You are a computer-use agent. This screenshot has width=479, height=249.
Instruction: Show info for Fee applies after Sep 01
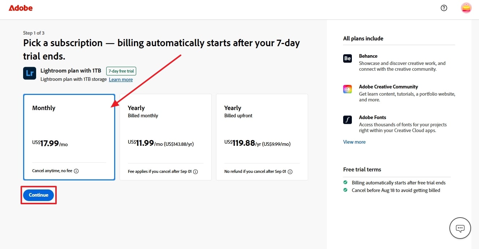pos(195,172)
